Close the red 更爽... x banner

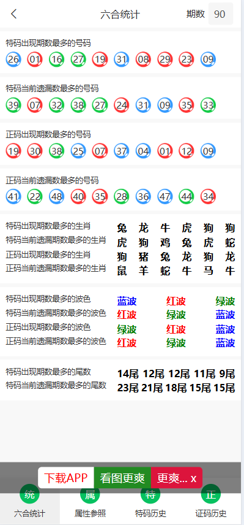click(x=177, y=478)
